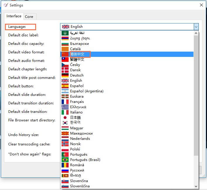Click Slovak flag beside Slovenčina
207x190 pixels.
65,181
